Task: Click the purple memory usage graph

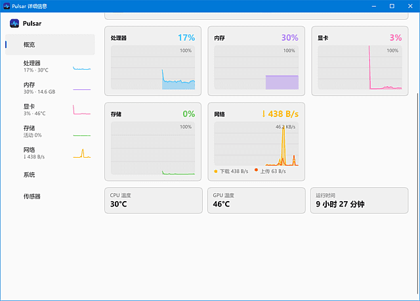Action: click(257, 67)
